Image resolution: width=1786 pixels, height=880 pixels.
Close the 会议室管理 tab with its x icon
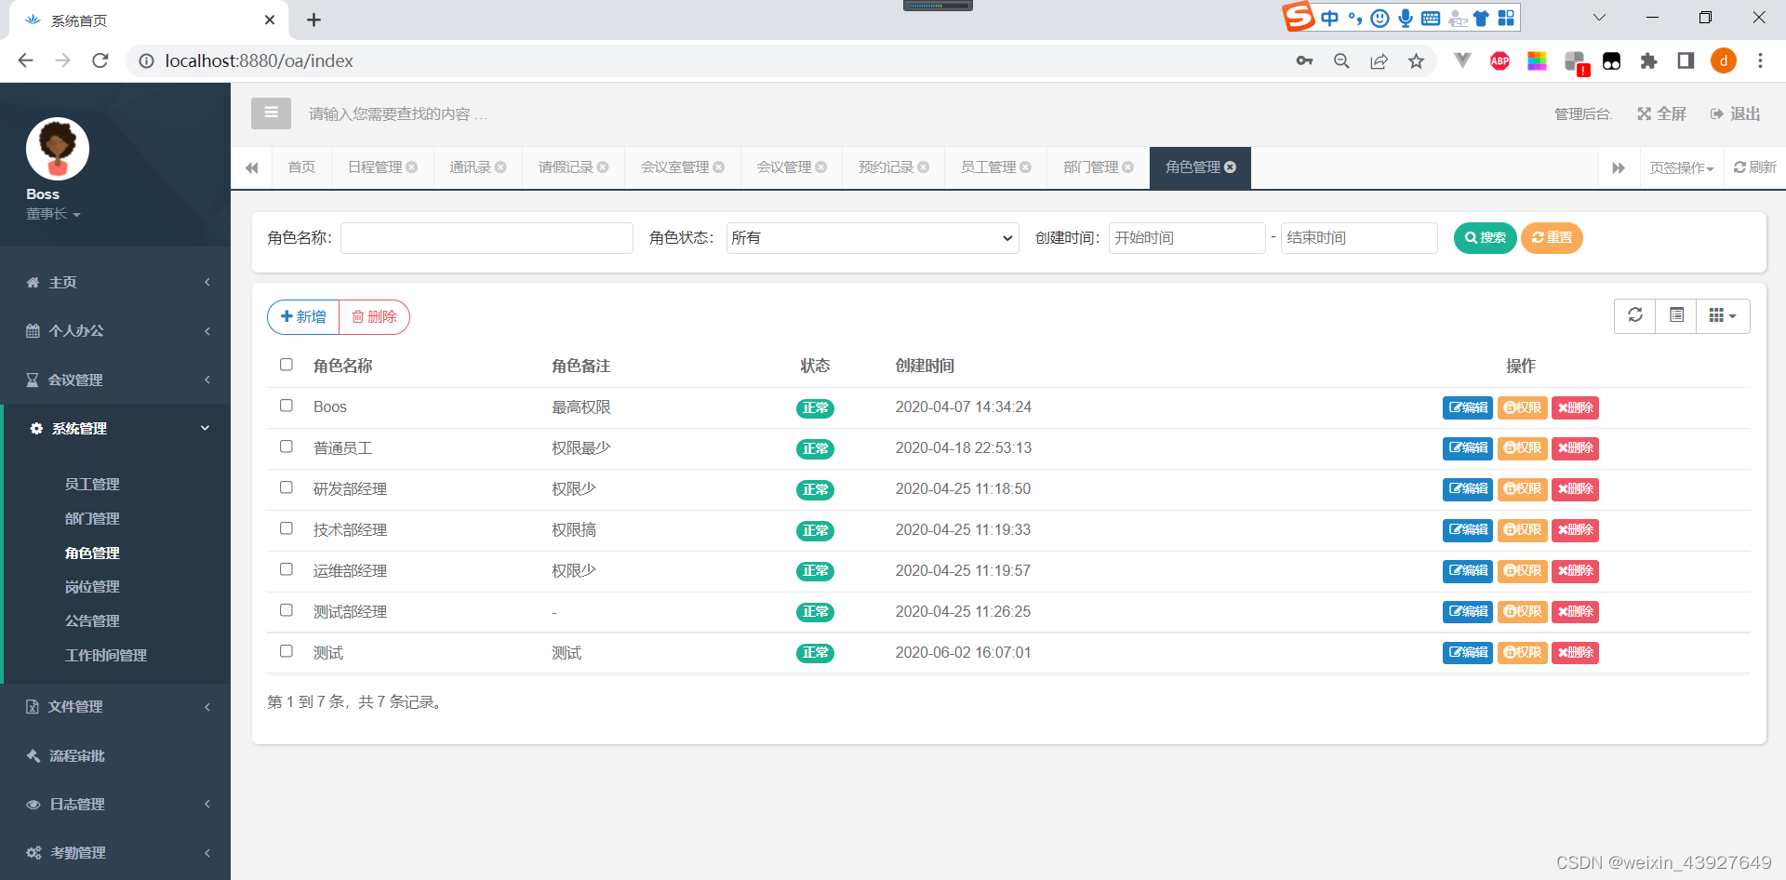(x=718, y=167)
